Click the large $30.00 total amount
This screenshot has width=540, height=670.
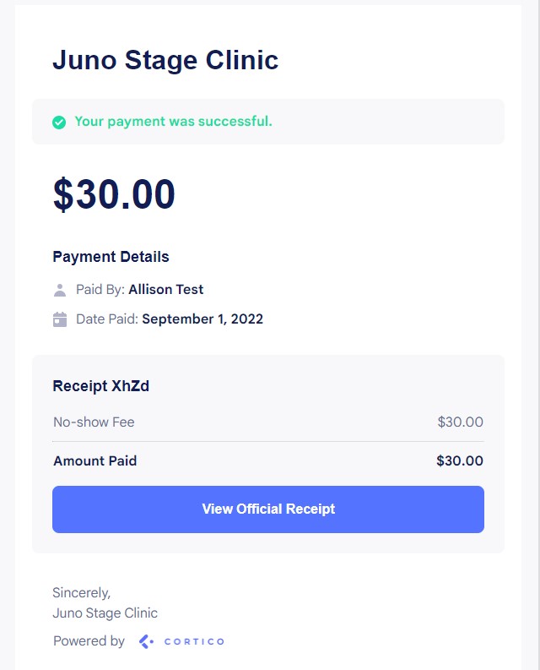(114, 194)
